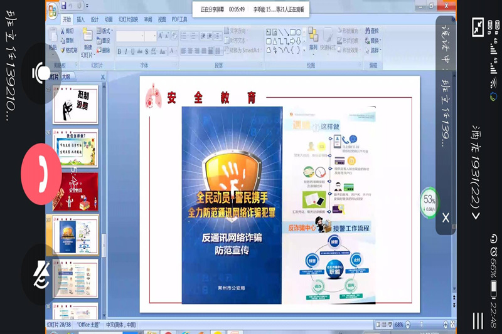Click the Find (查找) button

click(x=371, y=31)
